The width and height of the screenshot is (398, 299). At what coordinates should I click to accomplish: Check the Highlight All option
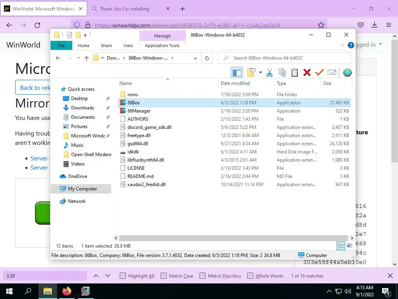tap(122, 276)
